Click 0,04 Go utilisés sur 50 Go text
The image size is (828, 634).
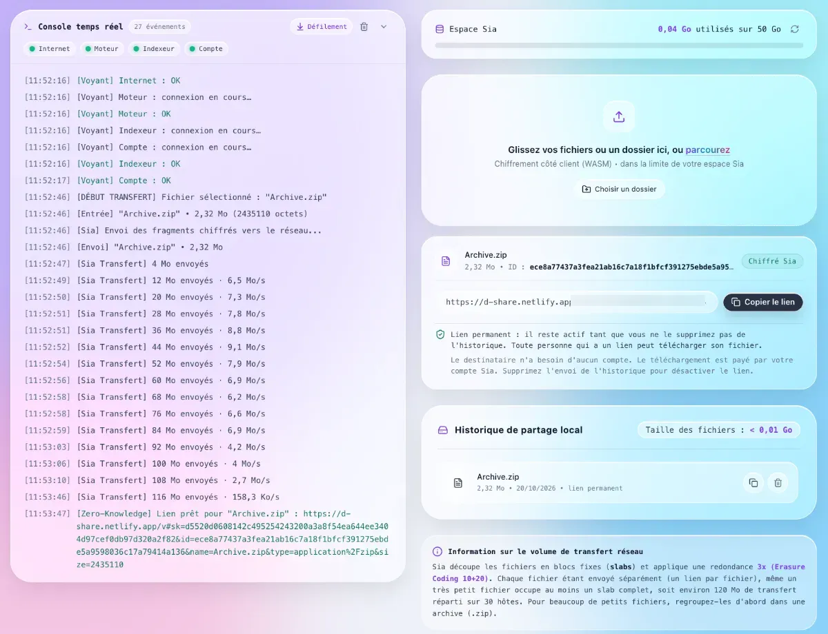tap(719, 29)
